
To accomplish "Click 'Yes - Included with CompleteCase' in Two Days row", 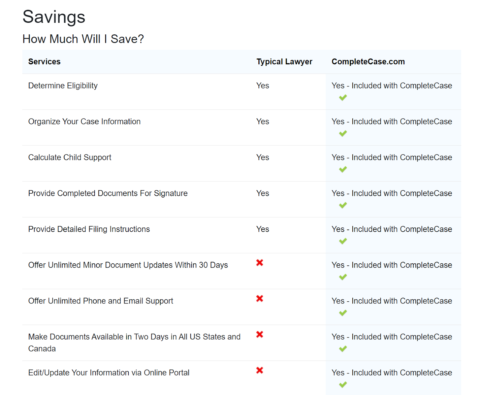I will click(392, 337).
